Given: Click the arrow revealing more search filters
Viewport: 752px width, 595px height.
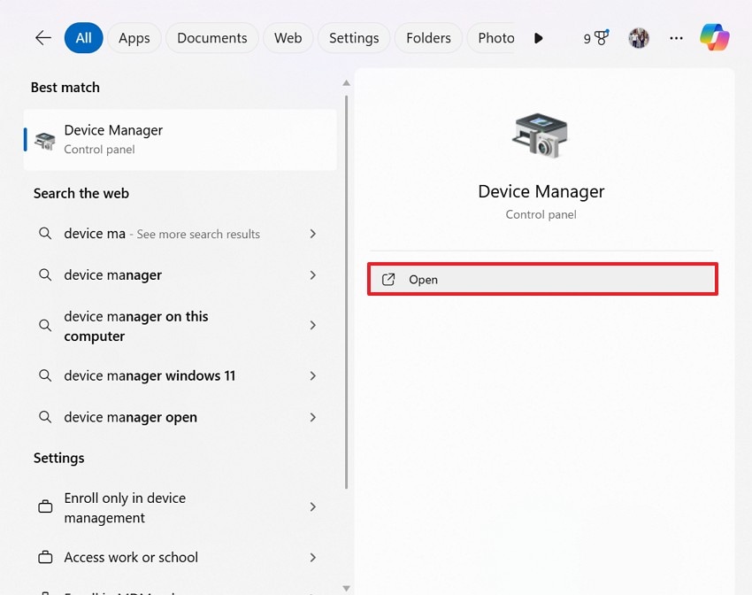Looking at the screenshot, I should (539, 38).
